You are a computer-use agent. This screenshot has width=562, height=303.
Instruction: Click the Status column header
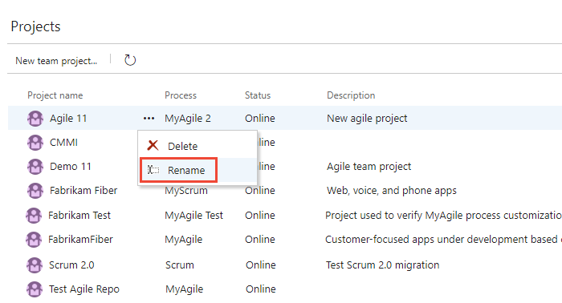tap(258, 95)
